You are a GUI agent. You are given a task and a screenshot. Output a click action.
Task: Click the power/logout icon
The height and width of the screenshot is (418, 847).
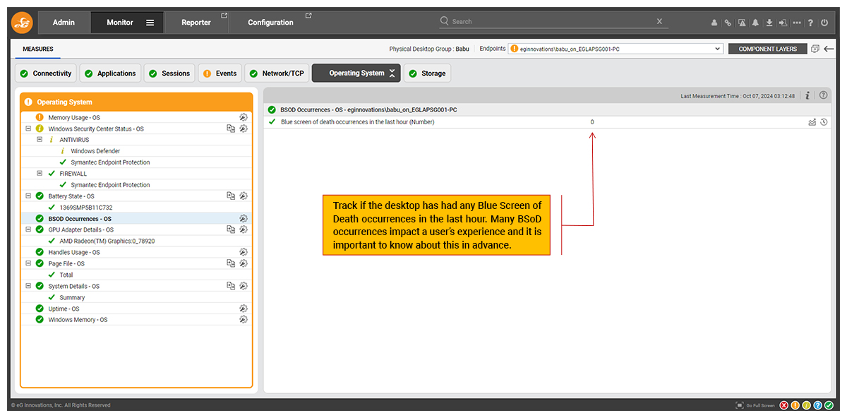pos(824,23)
